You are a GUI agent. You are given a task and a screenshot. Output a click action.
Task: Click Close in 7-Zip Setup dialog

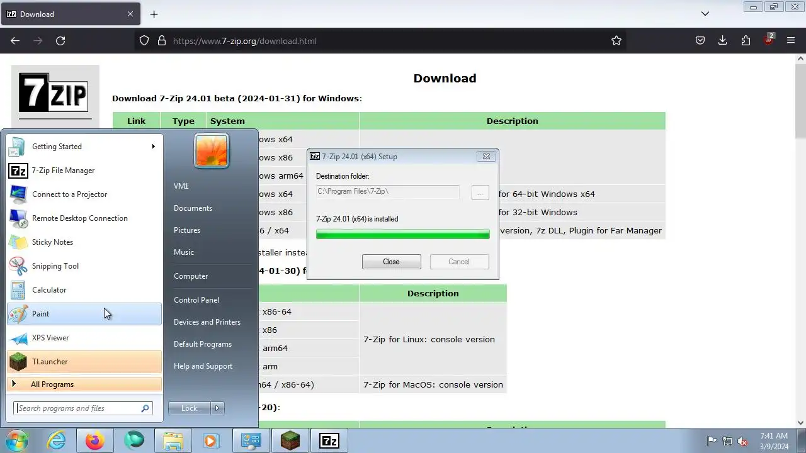pyautogui.click(x=391, y=262)
